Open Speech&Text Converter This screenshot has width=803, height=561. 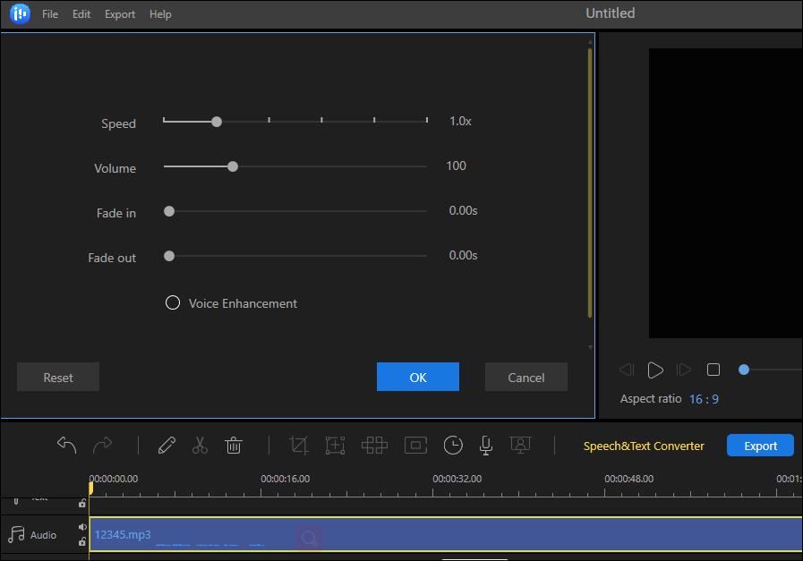click(644, 446)
